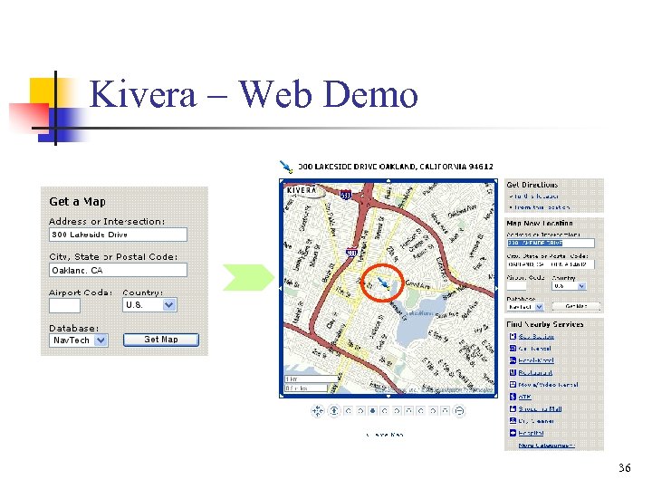Open the Shopping Mall link
The width and height of the screenshot is (652, 489).
point(540,408)
